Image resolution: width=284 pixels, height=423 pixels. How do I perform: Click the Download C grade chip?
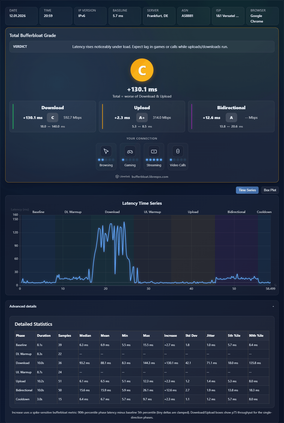52,117
